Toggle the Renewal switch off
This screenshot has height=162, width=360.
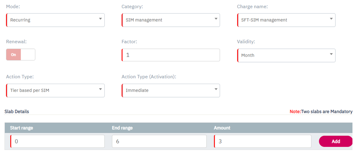pyautogui.click(x=21, y=55)
